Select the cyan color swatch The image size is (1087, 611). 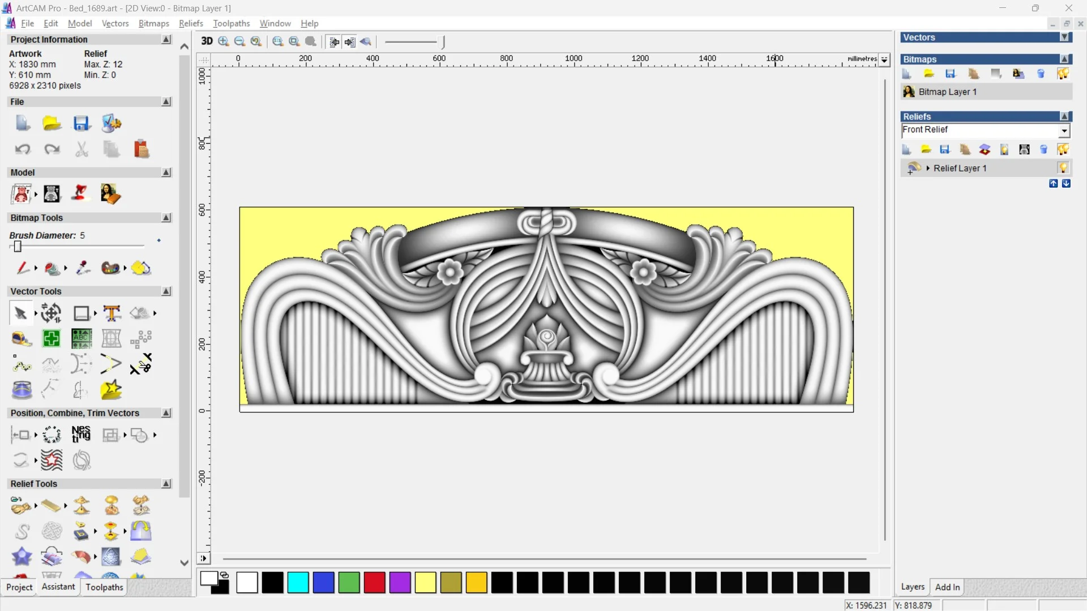[298, 582]
